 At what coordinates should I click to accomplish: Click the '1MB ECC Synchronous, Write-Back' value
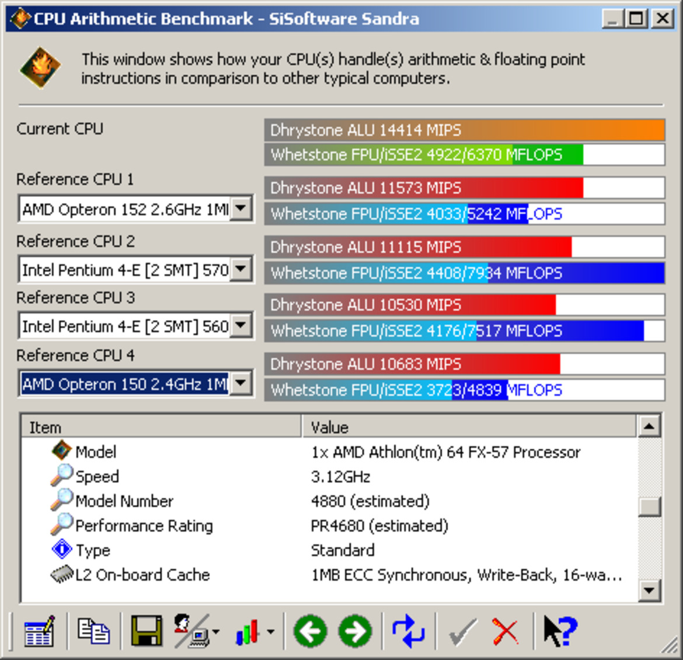click(x=466, y=575)
